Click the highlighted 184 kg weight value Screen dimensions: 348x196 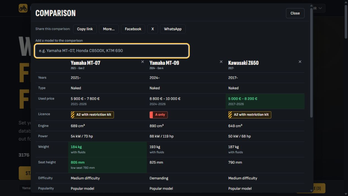[76, 147]
